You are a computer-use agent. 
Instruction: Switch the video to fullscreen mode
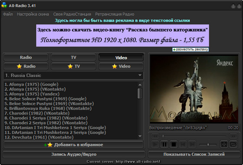coord(224,144)
